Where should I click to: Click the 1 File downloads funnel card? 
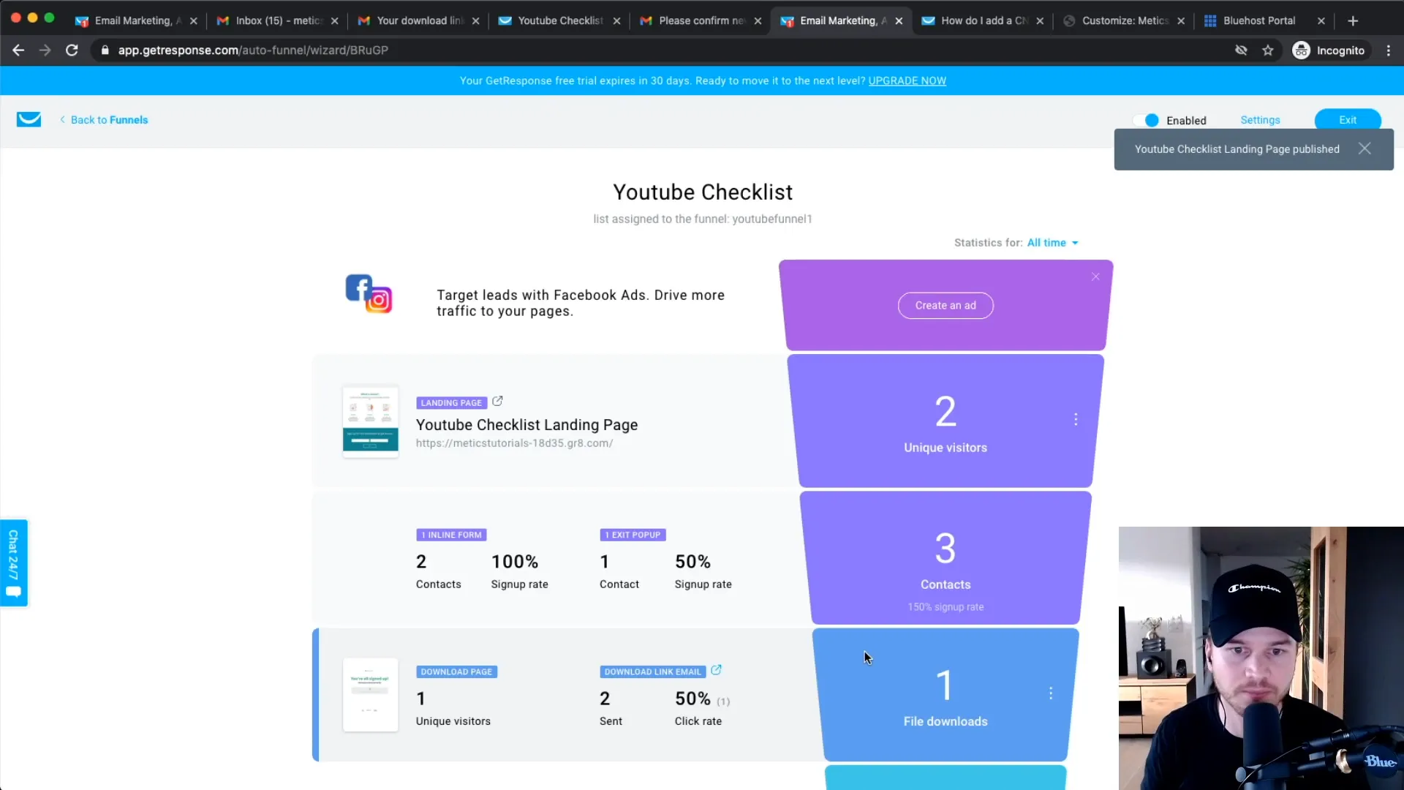pyautogui.click(x=946, y=695)
